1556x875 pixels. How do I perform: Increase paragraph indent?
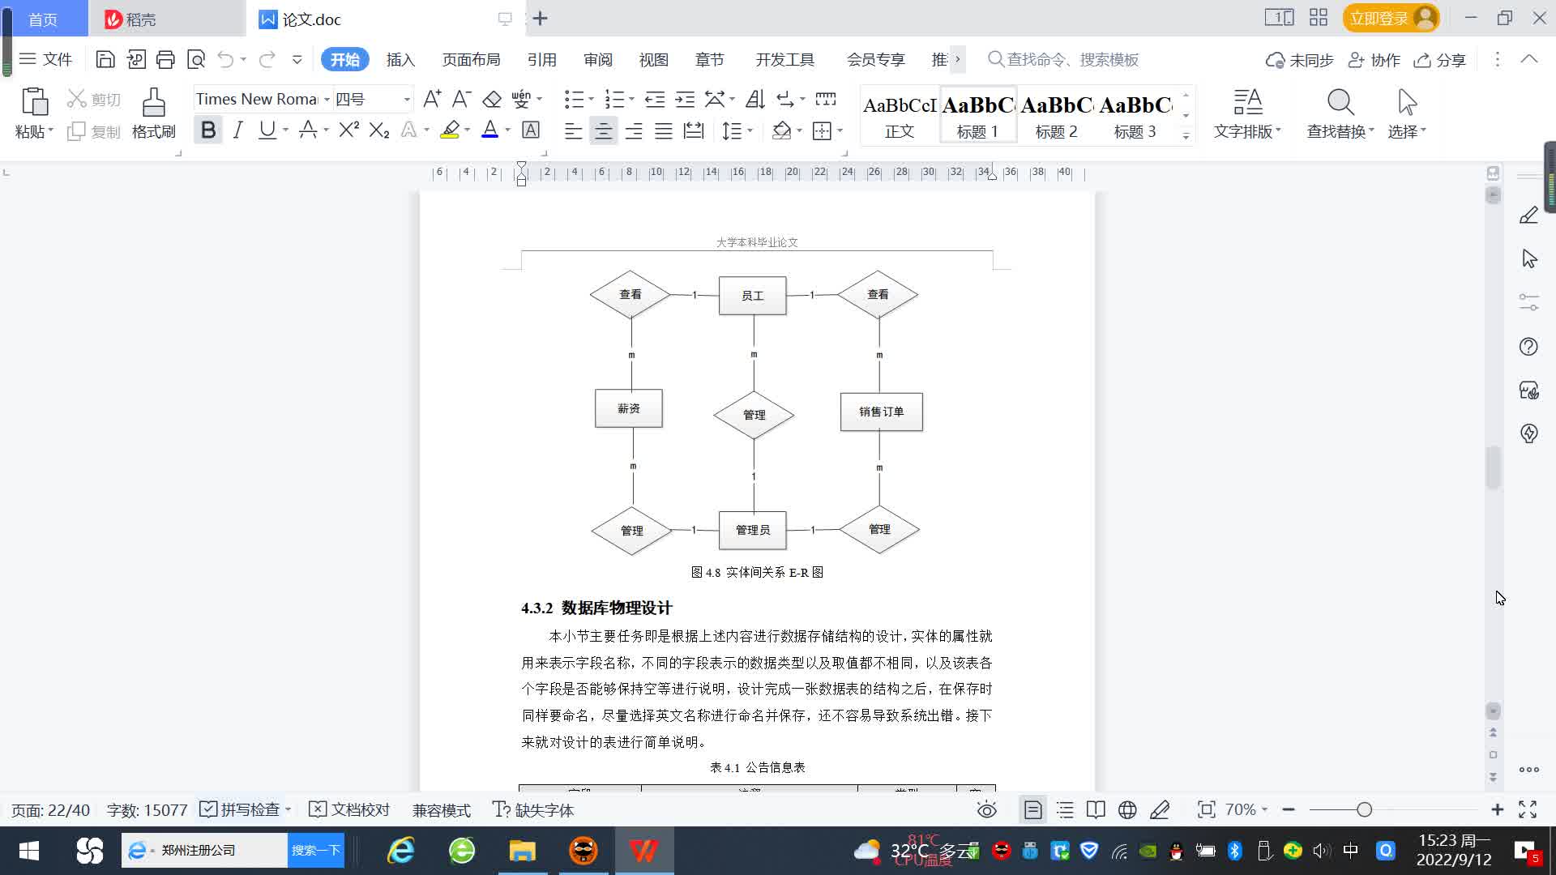coord(685,99)
